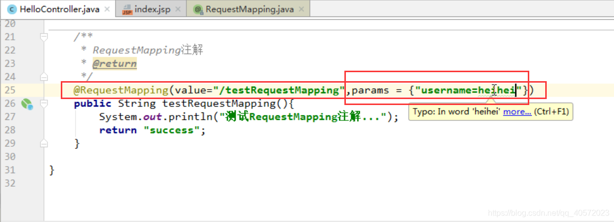The image size is (614, 222).
Task: Click the 'return' keyword on line 28
Action: click(118, 130)
